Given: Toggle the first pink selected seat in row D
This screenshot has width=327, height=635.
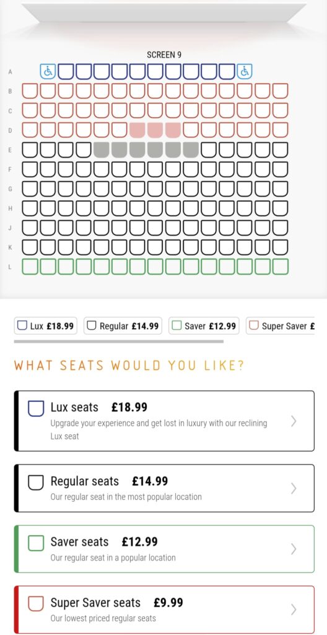Looking at the screenshot, I should (x=137, y=130).
